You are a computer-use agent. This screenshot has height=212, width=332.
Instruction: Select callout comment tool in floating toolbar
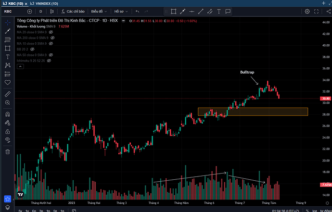pos(228,12)
